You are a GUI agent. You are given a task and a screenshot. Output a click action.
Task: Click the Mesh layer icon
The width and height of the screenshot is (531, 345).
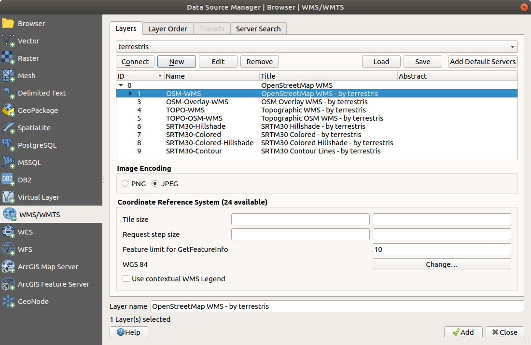click(9, 76)
